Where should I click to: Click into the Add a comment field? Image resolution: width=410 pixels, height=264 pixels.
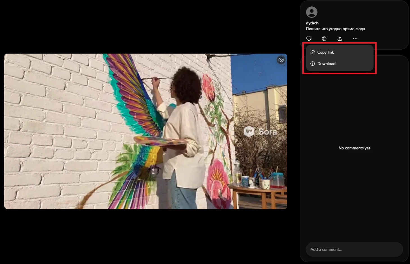[x=354, y=249]
